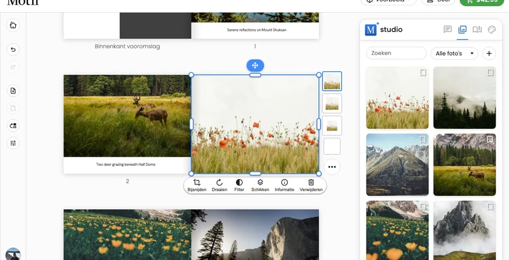The width and height of the screenshot is (509, 260).
Task: Click the Zoeken search field
Action: [396, 53]
